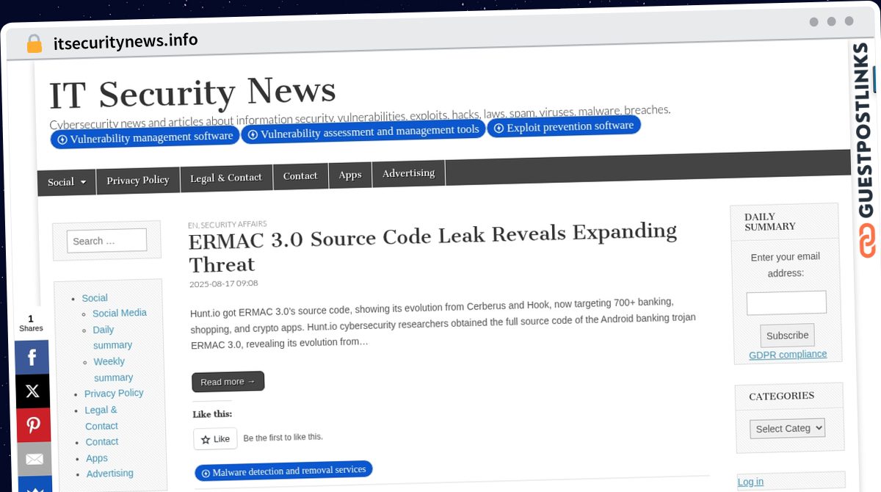The height and width of the screenshot is (492, 881).
Task: Share via the email envelope icon
Action: pos(34,459)
